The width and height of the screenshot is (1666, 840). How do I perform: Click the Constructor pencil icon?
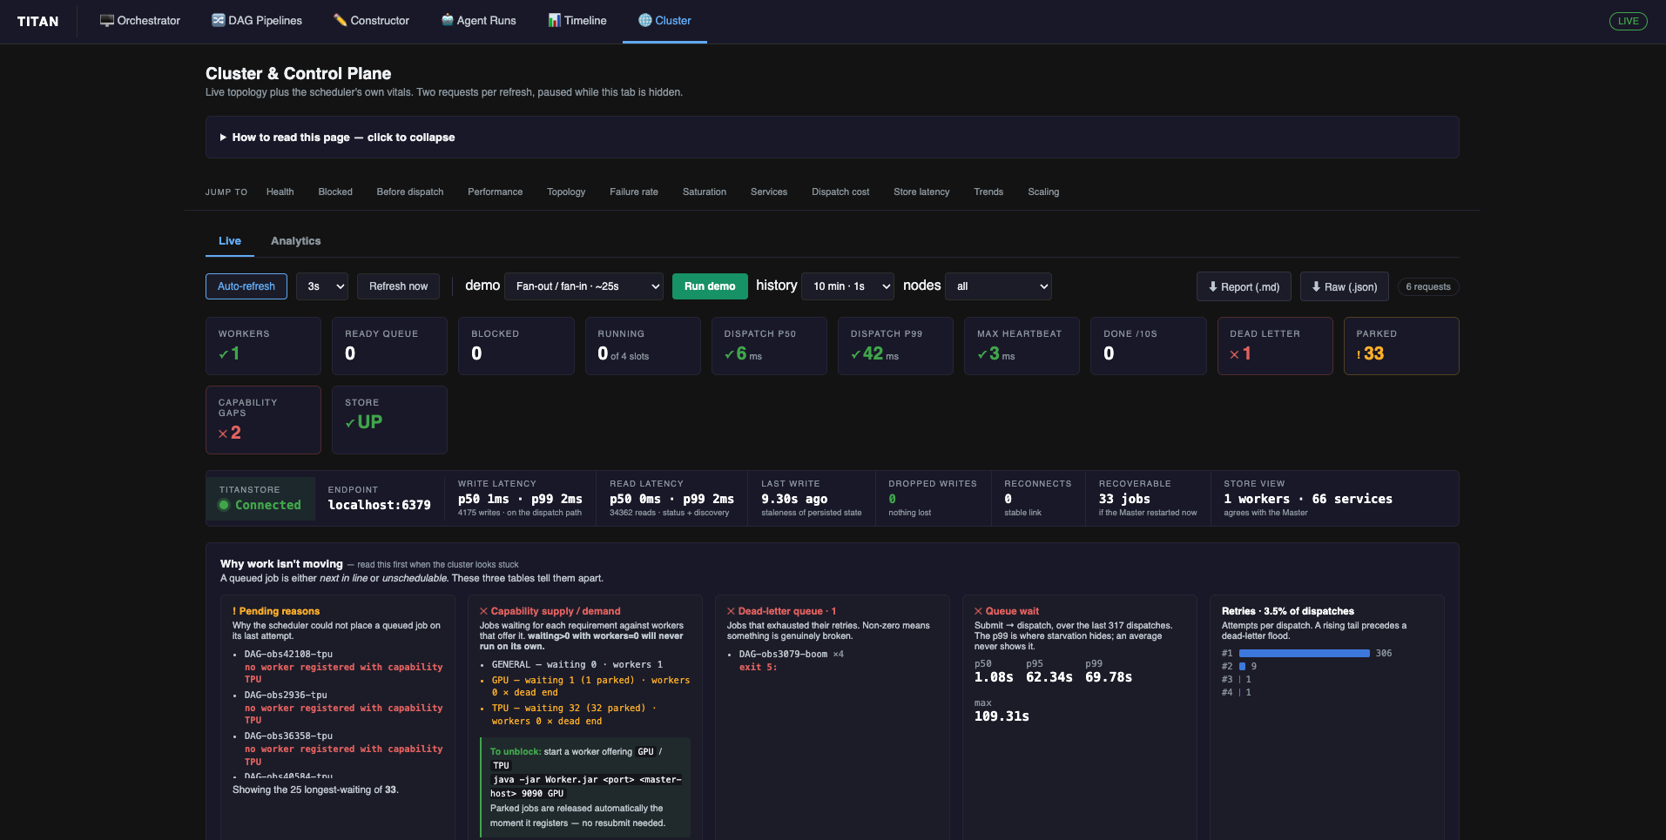tap(341, 20)
